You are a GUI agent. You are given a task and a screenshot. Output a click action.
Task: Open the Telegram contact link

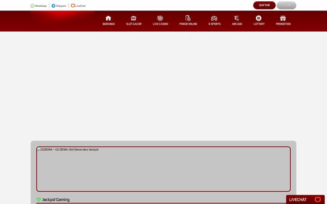pos(59,6)
